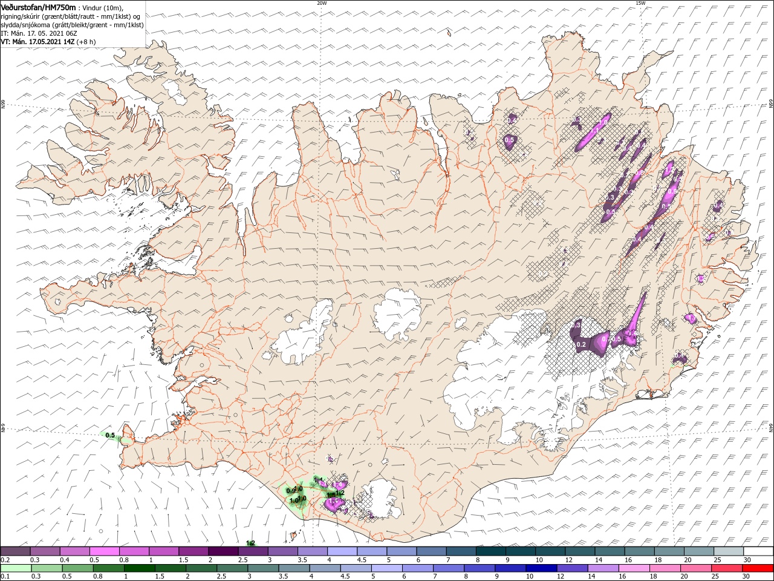Click the green 0.5 rain value off Reykjanes
This screenshot has height=581, width=774.
tap(110, 435)
